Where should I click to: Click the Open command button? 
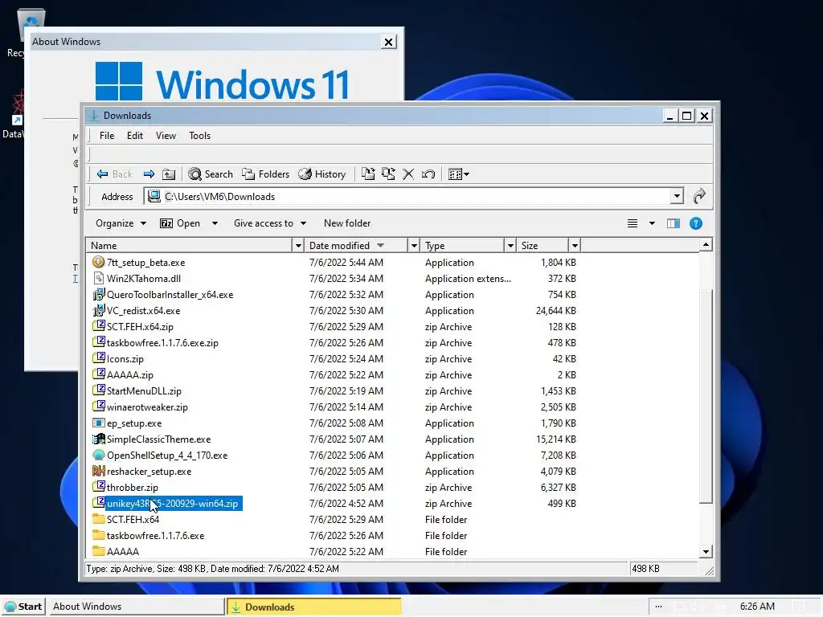180,223
